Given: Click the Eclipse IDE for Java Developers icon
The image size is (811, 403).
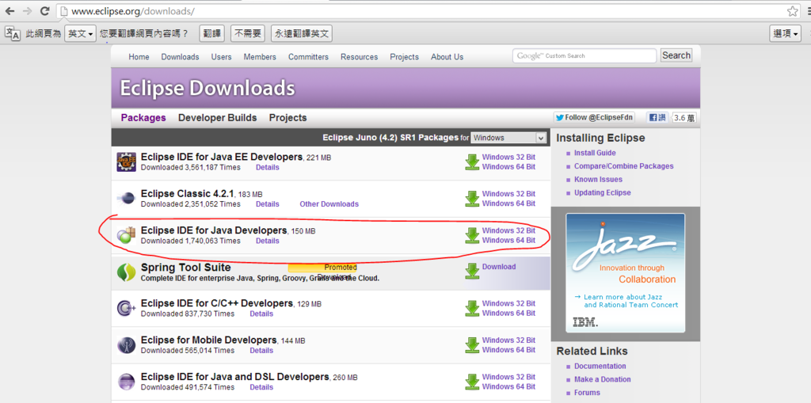Looking at the screenshot, I should point(126,235).
